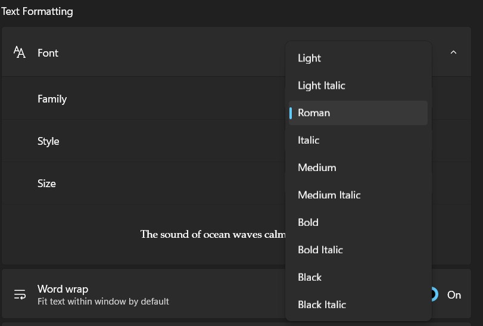Select Medium font style
This screenshot has width=483, height=326.
tap(317, 168)
